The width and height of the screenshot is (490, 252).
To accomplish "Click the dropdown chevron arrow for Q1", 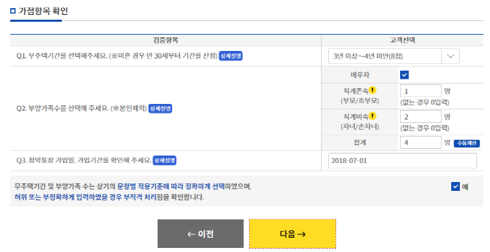I will [x=451, y=56].
